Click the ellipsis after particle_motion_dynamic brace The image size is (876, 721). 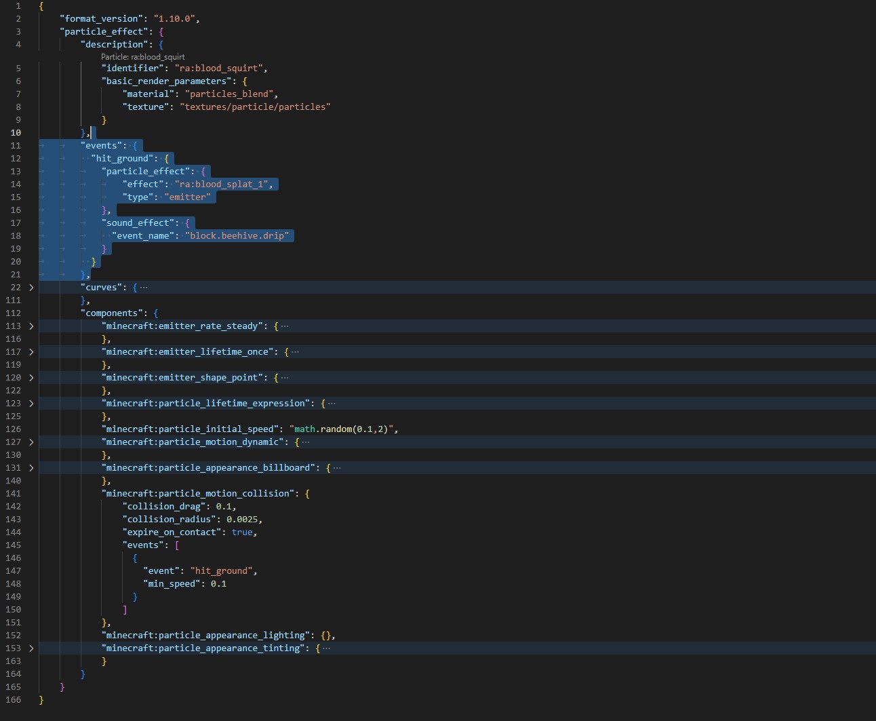pos(306,442)
